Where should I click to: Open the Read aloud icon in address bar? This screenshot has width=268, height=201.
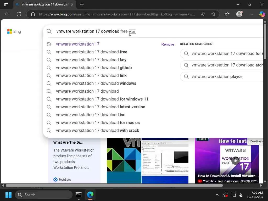point(203,14)
